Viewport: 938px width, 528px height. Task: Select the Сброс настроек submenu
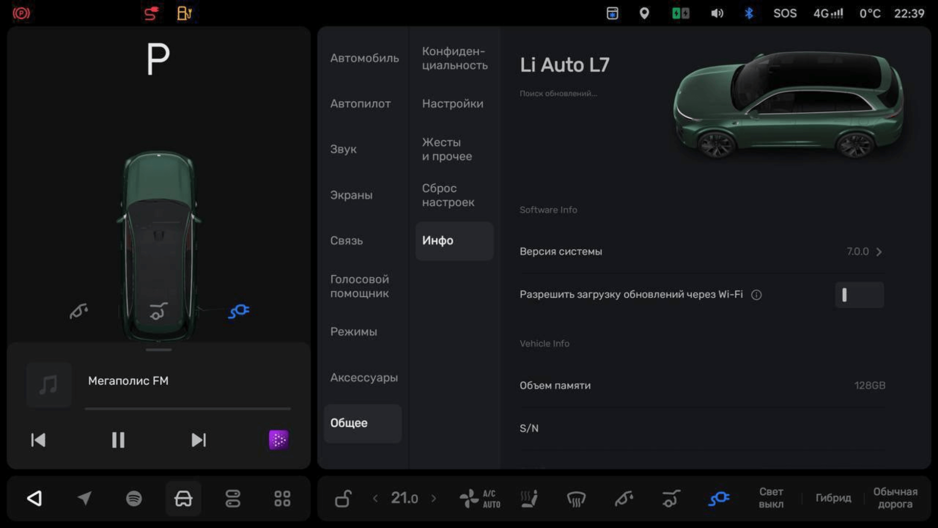pos(448,195)
